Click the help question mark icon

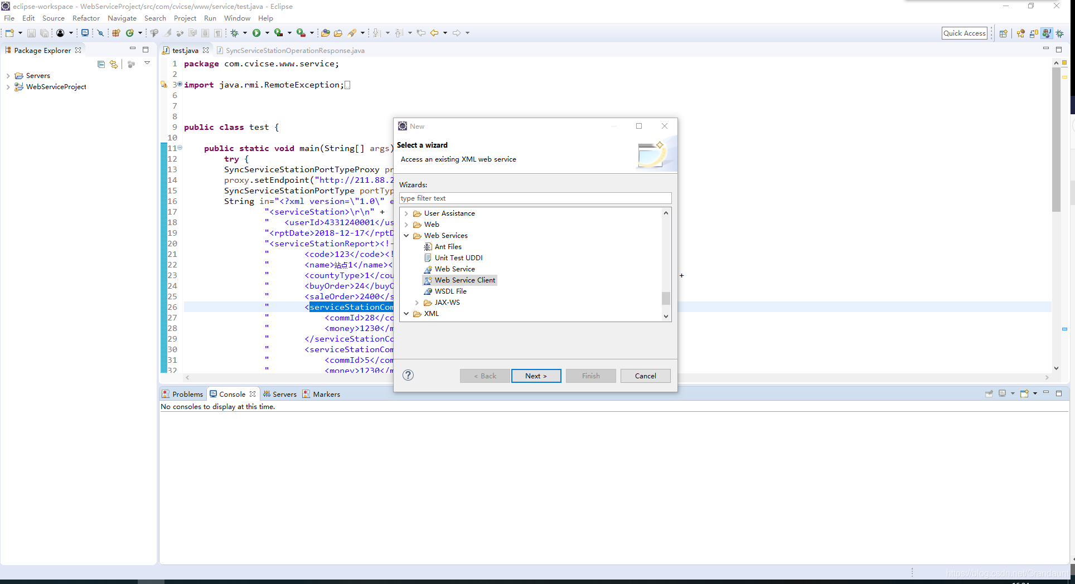tap(408, 375)
